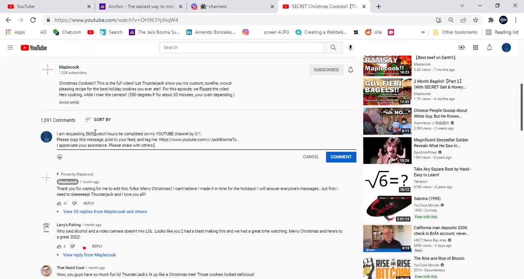
Task: Click the zoom magnifier in the address bar
Action: click(x=451, y=20)
